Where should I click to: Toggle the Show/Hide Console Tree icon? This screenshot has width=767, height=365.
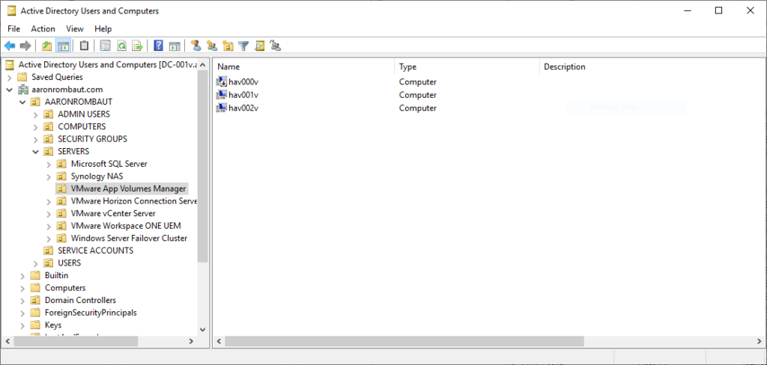coord(63,46)
